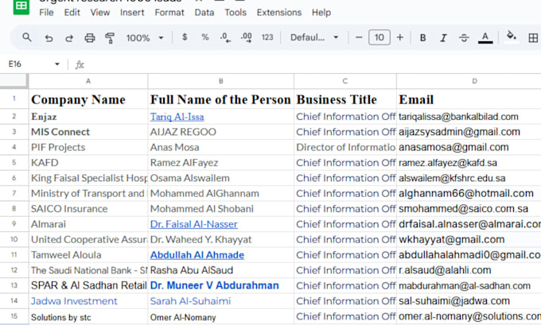Increase font size with plus button
Viewport: 541px width, 325px height.
click(400, 37)
